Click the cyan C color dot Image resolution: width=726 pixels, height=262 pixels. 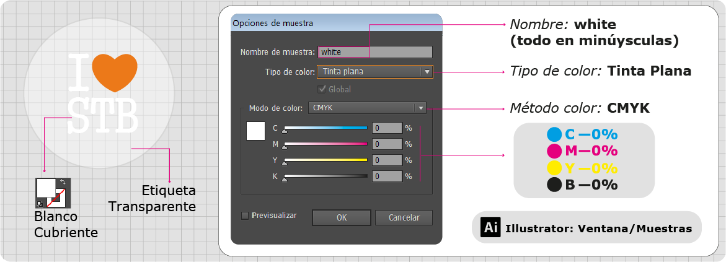[x=554, y=134]
